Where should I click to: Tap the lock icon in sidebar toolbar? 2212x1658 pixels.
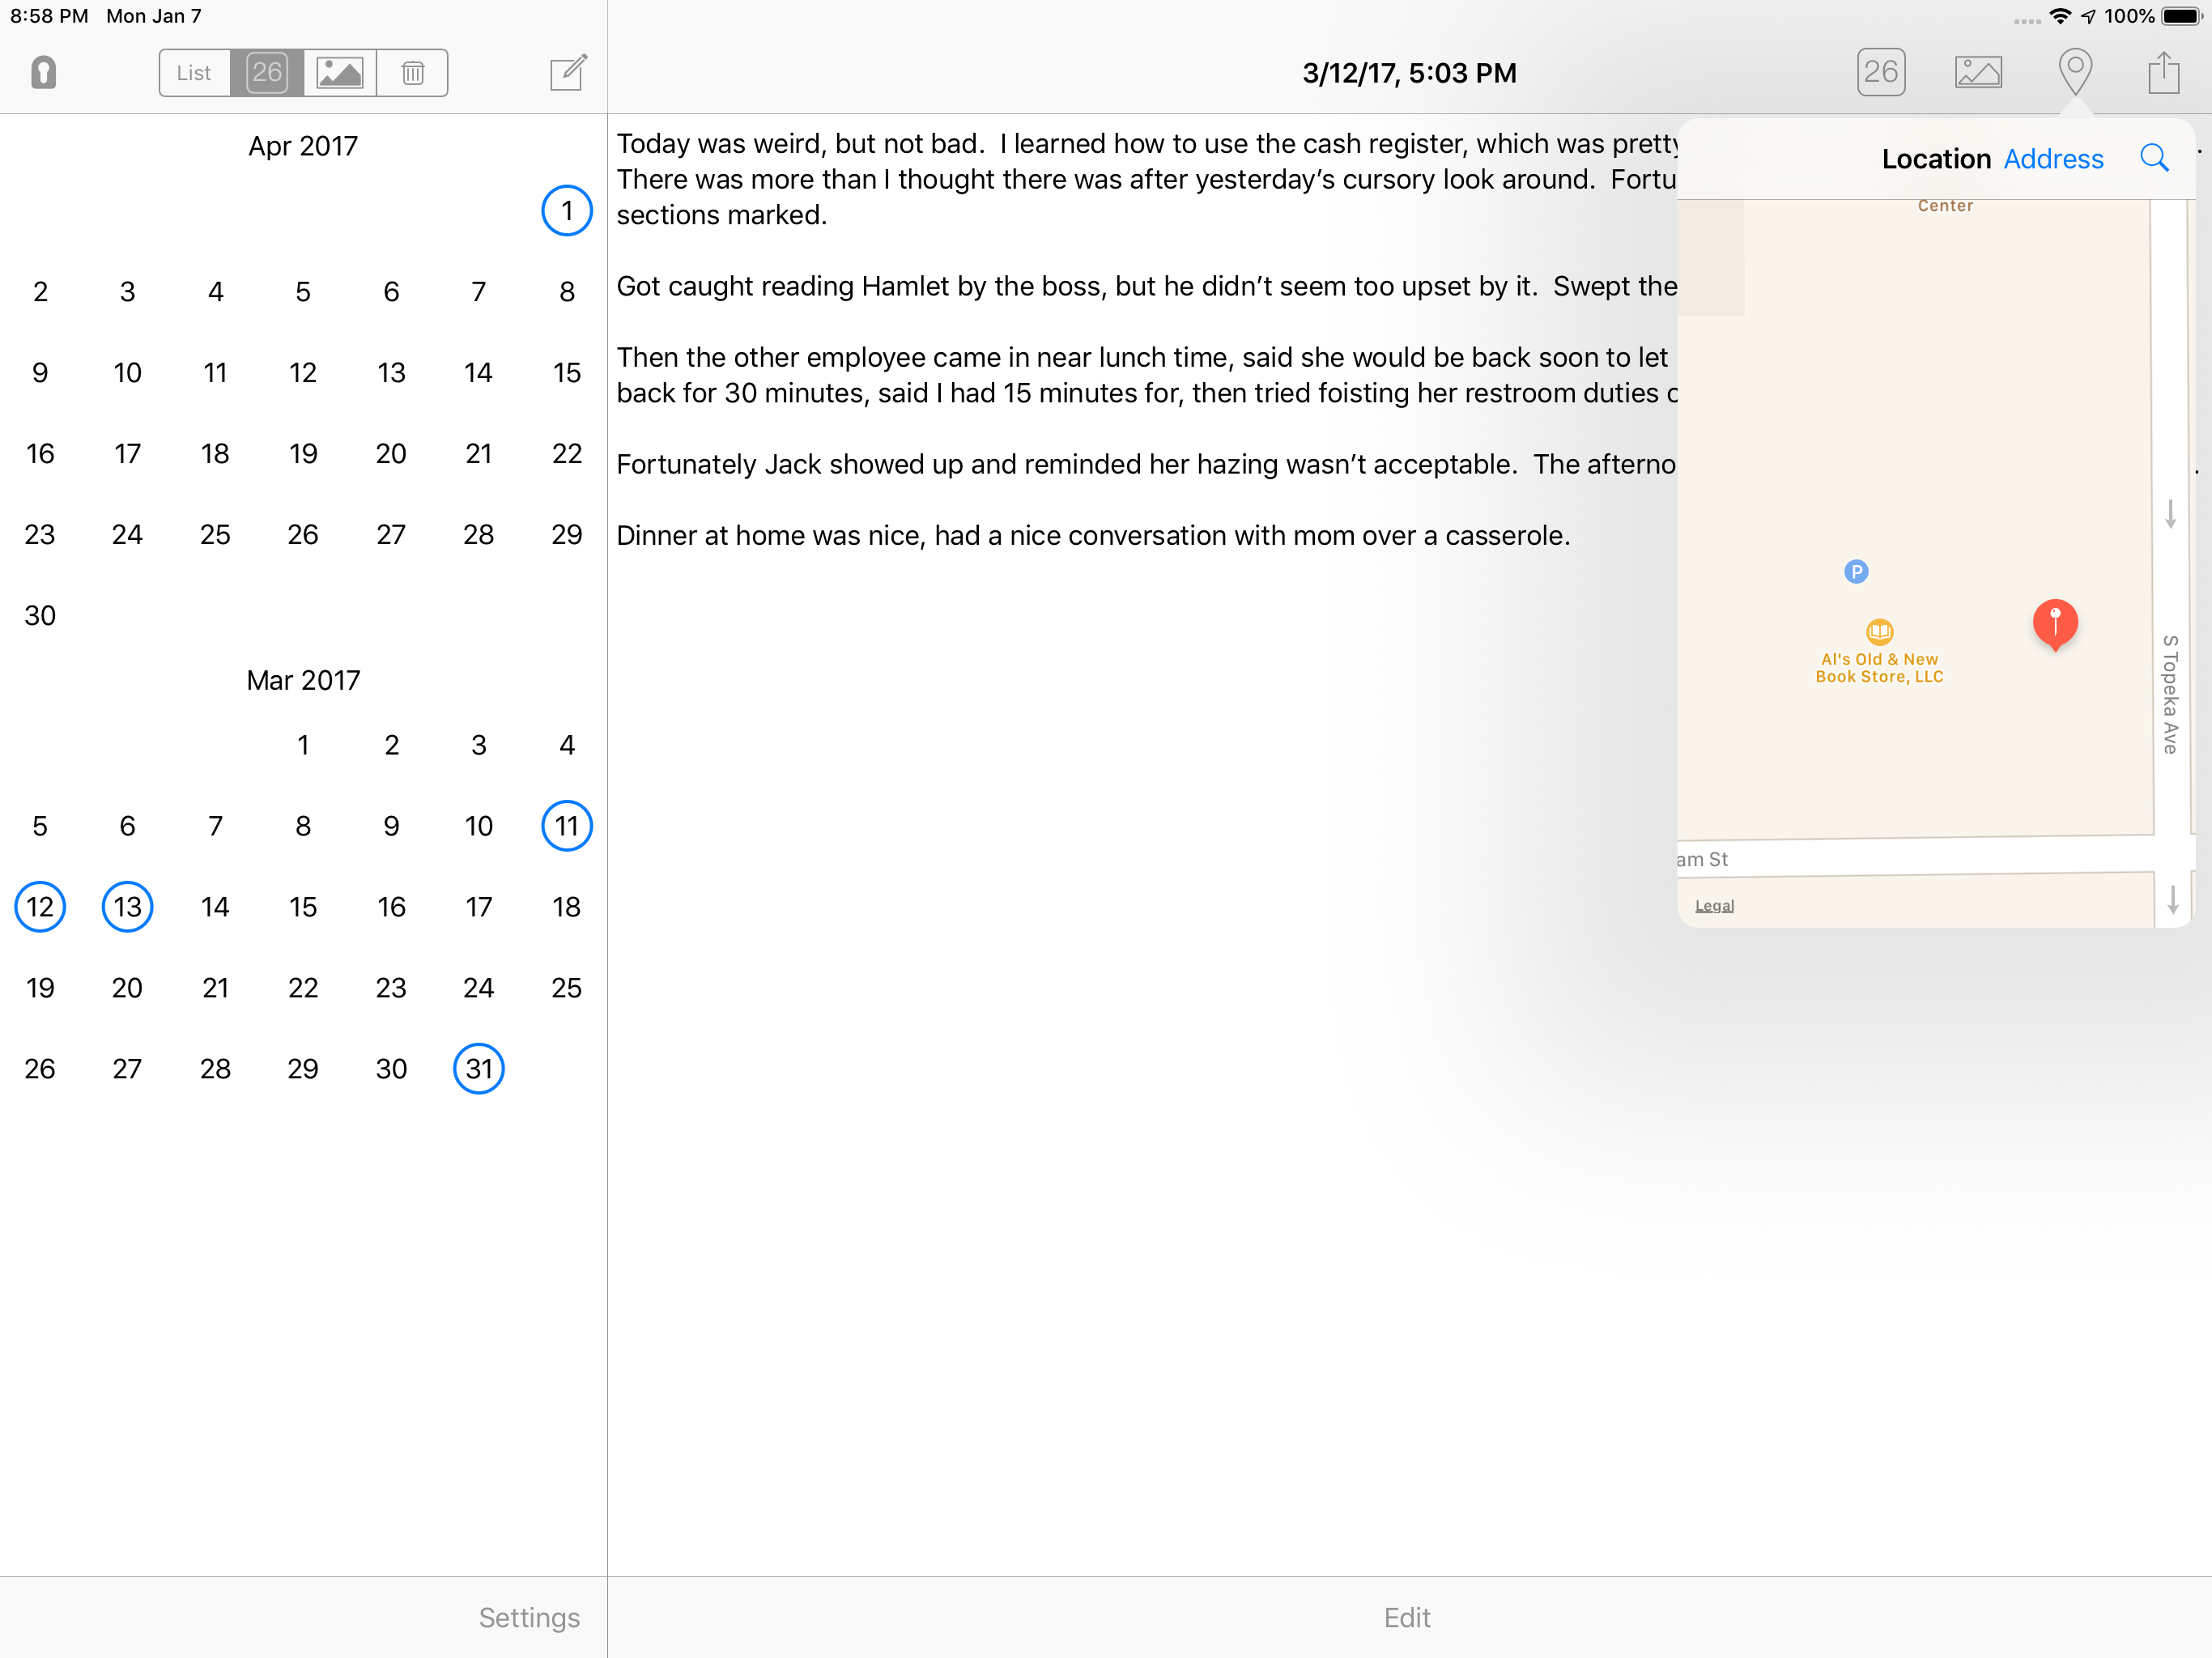[43, 72]
